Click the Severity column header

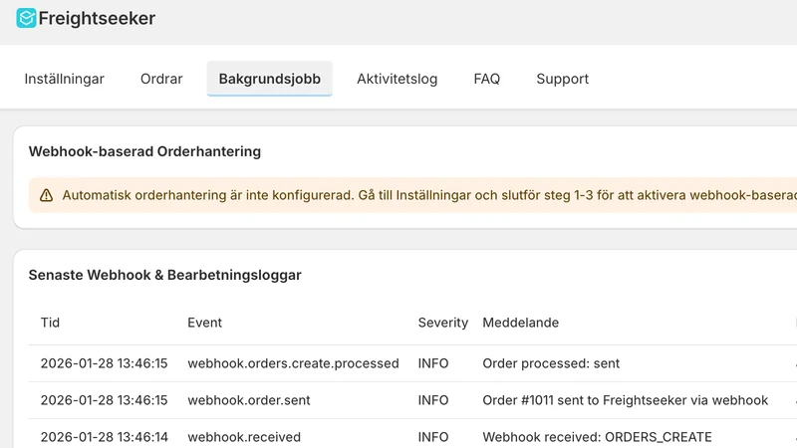pyautogui.click(x=442, y=323)
